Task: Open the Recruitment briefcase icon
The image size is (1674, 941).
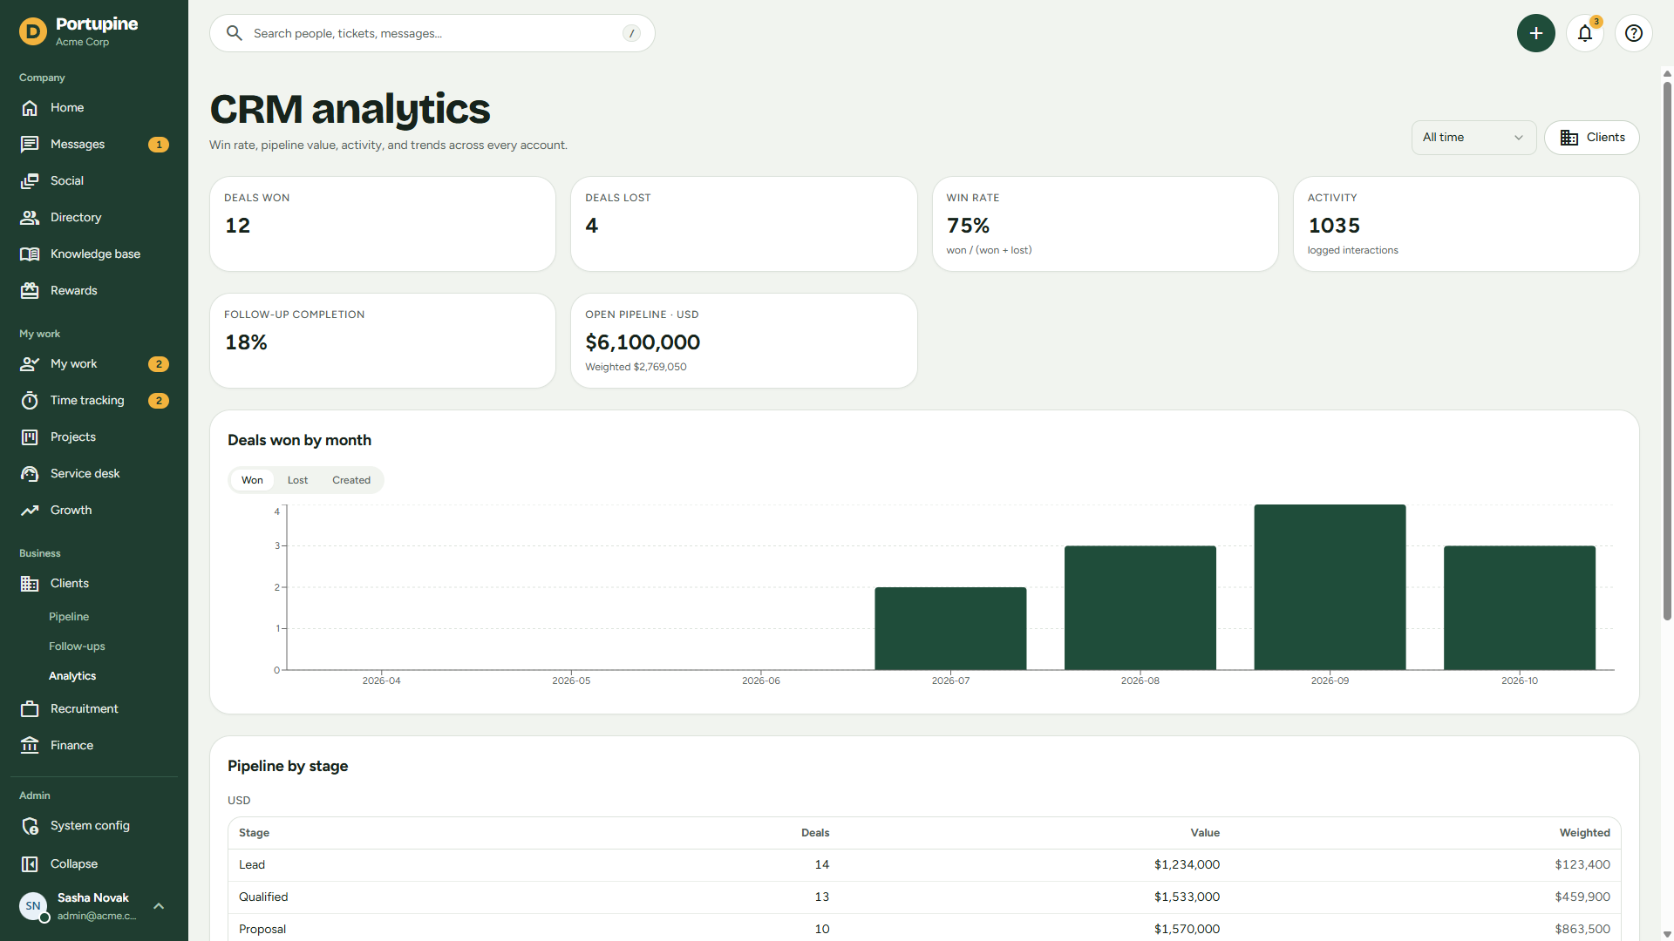Action: (x=30, y=708)
